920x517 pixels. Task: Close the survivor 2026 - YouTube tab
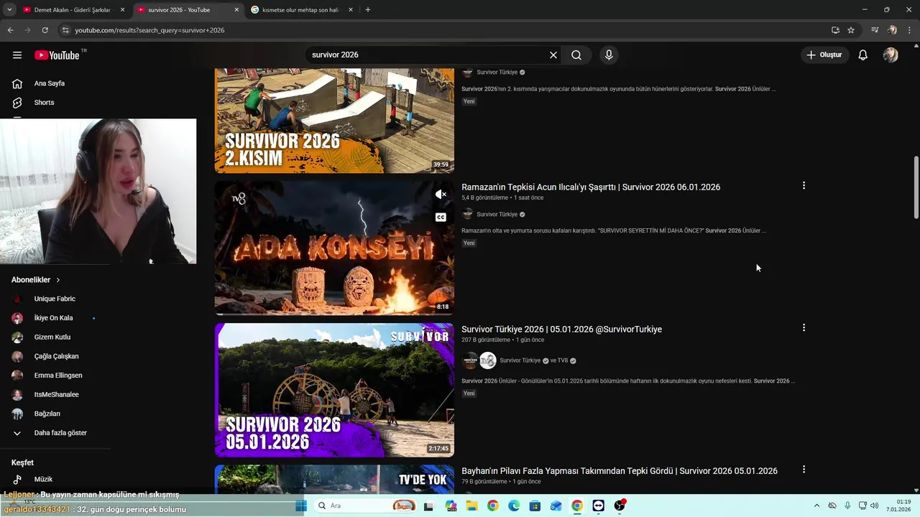[x=236, y=10]
